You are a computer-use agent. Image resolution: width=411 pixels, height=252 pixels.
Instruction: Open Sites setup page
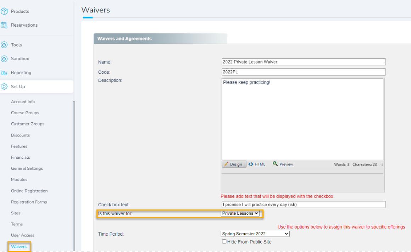[x=16, y=213]
